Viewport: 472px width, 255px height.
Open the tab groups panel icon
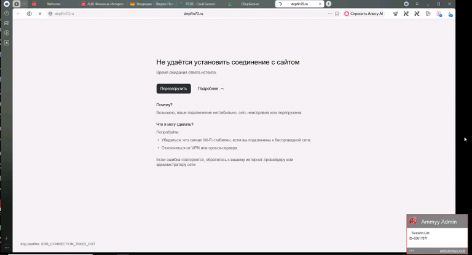pyautogui.click(x=17, y=4)
